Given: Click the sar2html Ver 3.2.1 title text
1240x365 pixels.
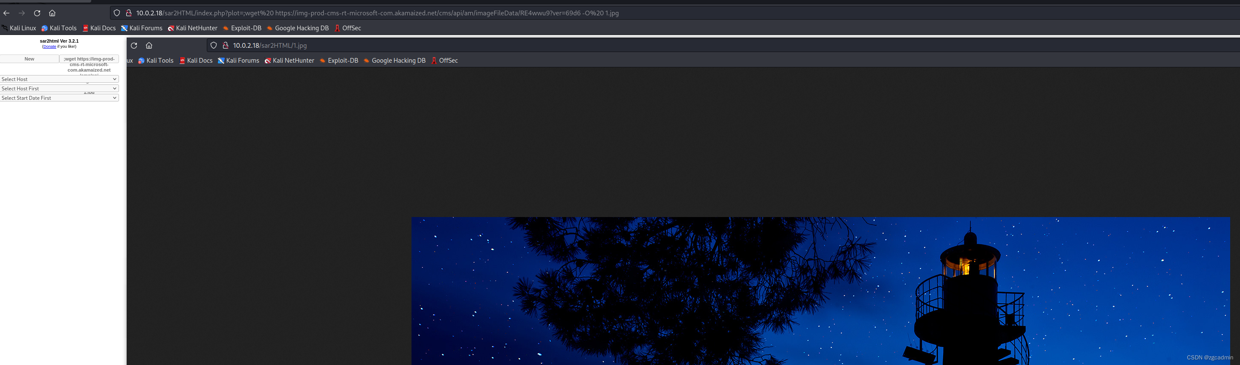Looking at the screenshot, I should pos(59,41).
